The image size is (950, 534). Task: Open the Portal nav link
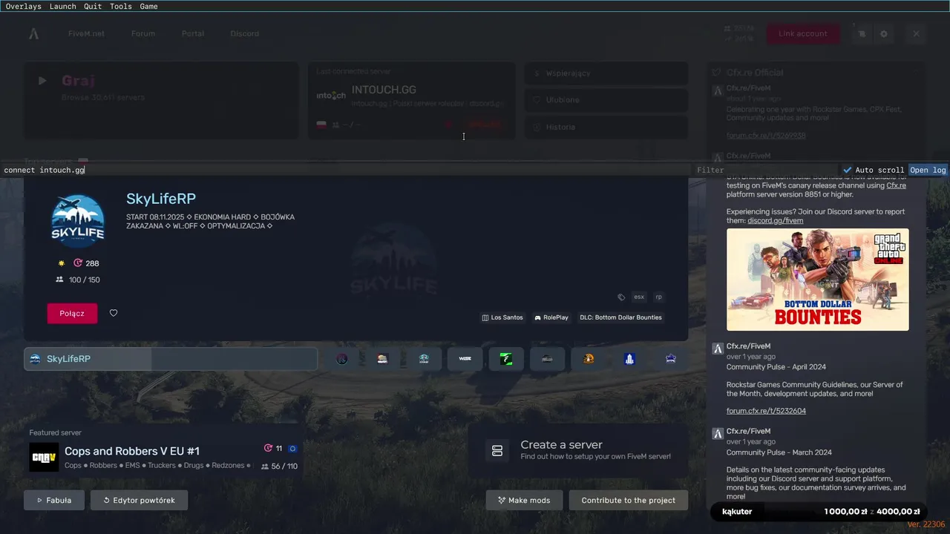pyautogui.click(x=192, y=33)
